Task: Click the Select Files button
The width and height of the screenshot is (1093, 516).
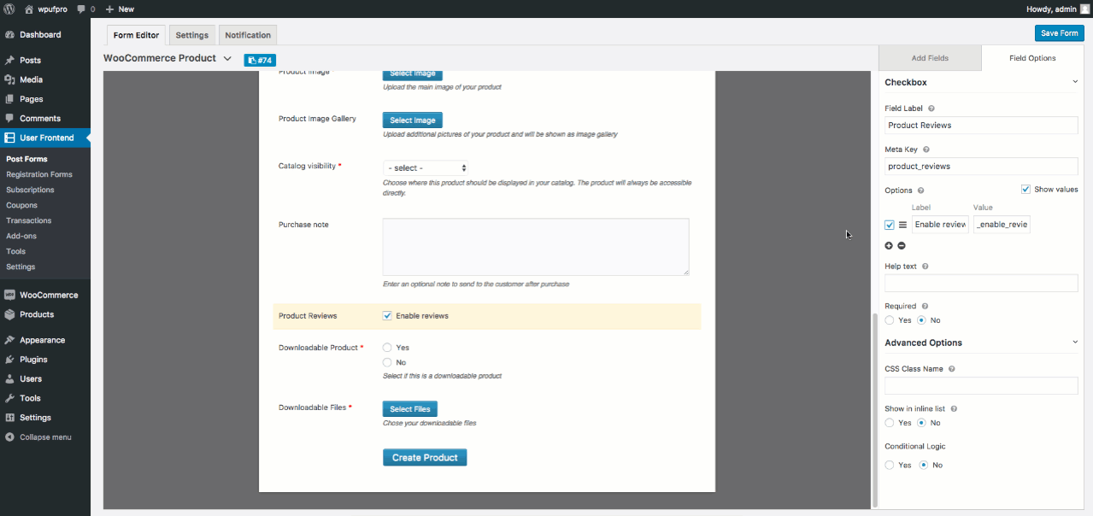Action: [410, 409]
